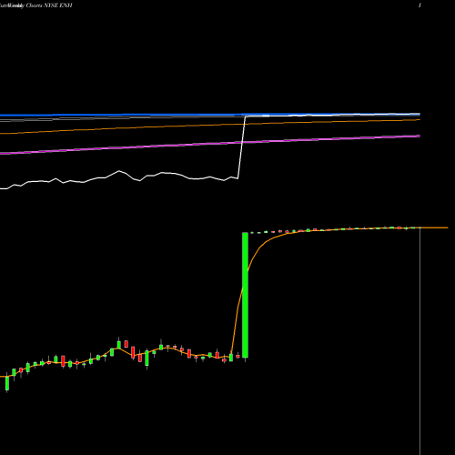Click the thin gray vertical line at right
The image size is (455, 455).
(420, 341)
